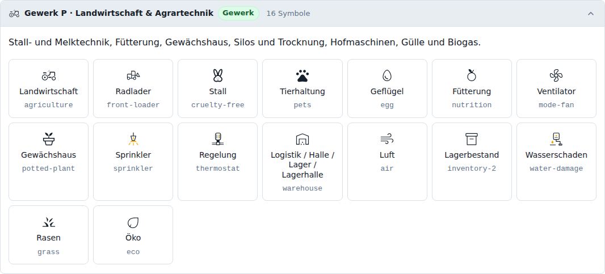
Task: Select the Rasen grass icon
Action: coord(49,222)
